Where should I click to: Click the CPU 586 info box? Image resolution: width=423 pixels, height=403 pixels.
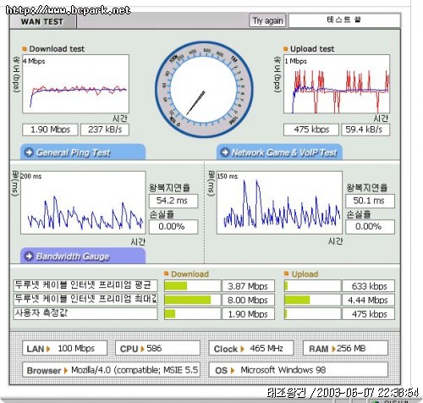click(x=158, y=348)
